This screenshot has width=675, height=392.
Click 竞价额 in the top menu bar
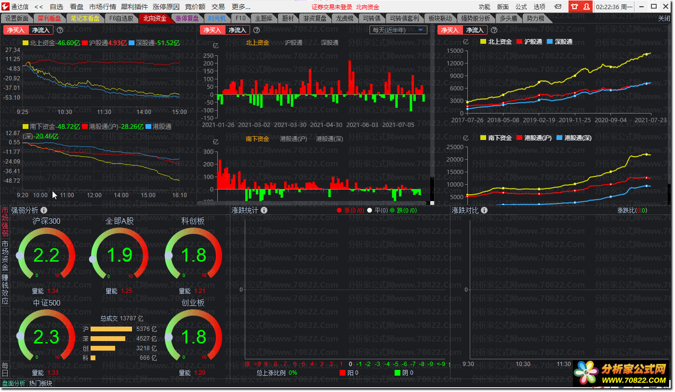click(195, 7)
